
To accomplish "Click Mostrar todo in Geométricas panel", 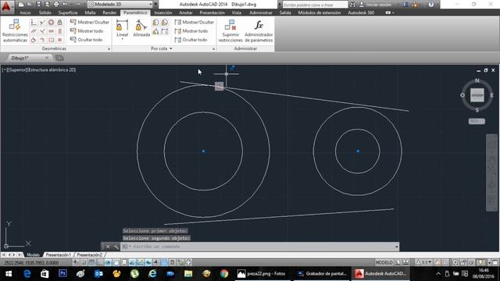I will [87, 31].
